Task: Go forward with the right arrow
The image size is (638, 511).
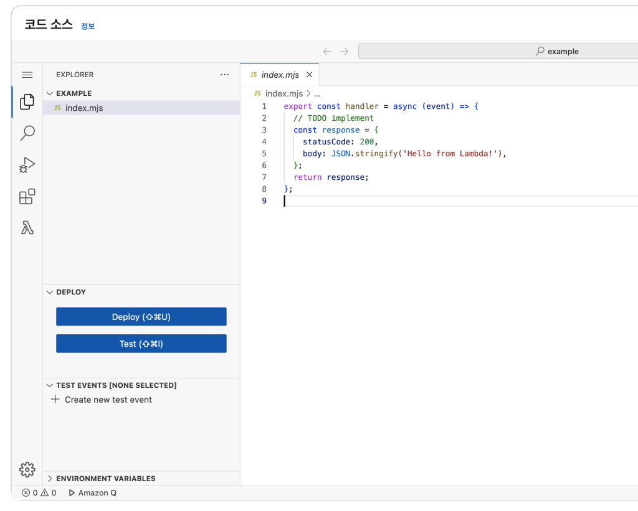Action: coord(345,52)
